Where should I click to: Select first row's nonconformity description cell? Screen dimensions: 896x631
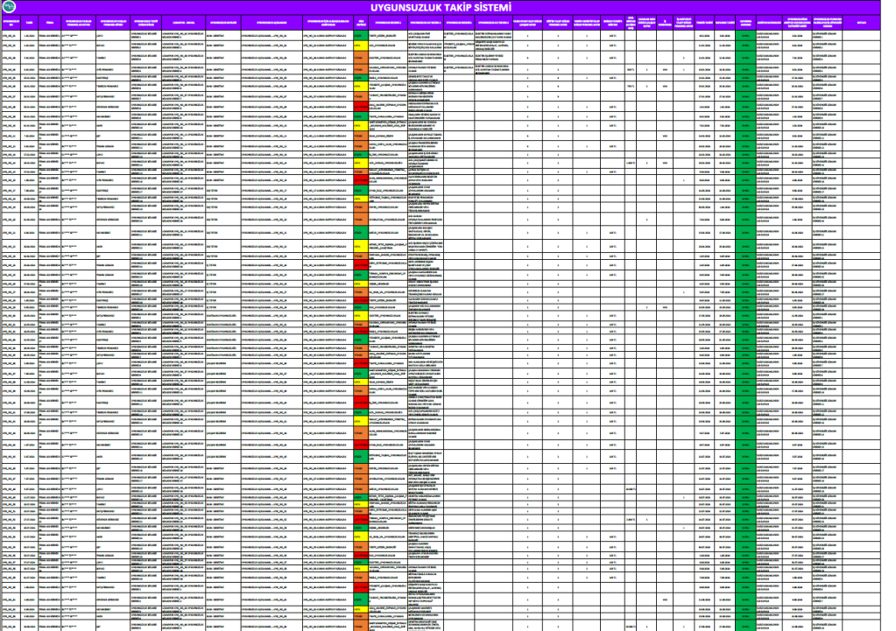(x=266, y=35)
